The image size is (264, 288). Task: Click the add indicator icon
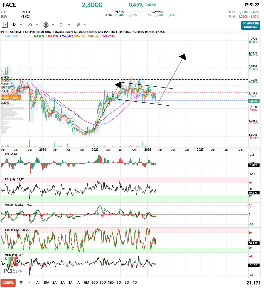[62, 25]
